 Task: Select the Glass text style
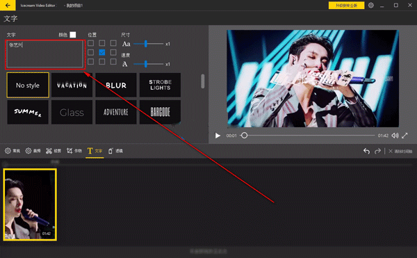72,112
